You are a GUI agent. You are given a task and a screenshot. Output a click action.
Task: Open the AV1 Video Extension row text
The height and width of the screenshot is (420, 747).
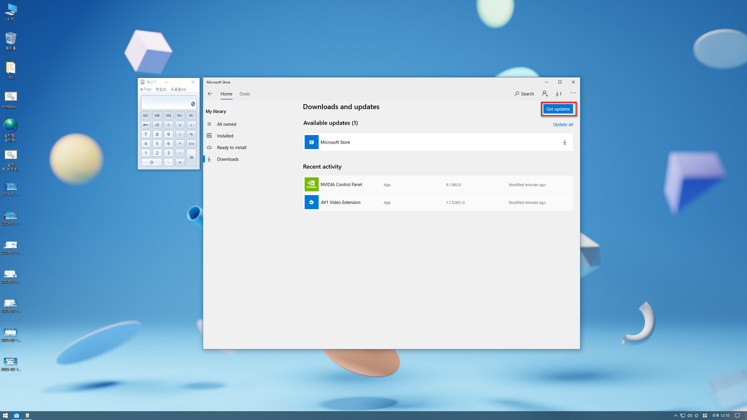click(x=341, y=202)
